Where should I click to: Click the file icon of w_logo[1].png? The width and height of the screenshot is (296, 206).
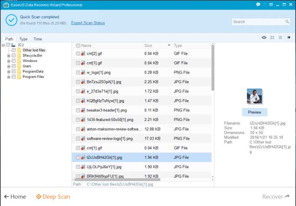click(x=83, y=72)
